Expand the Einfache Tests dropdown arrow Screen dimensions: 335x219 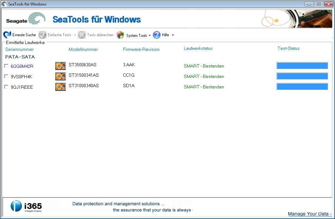(75, 35)
